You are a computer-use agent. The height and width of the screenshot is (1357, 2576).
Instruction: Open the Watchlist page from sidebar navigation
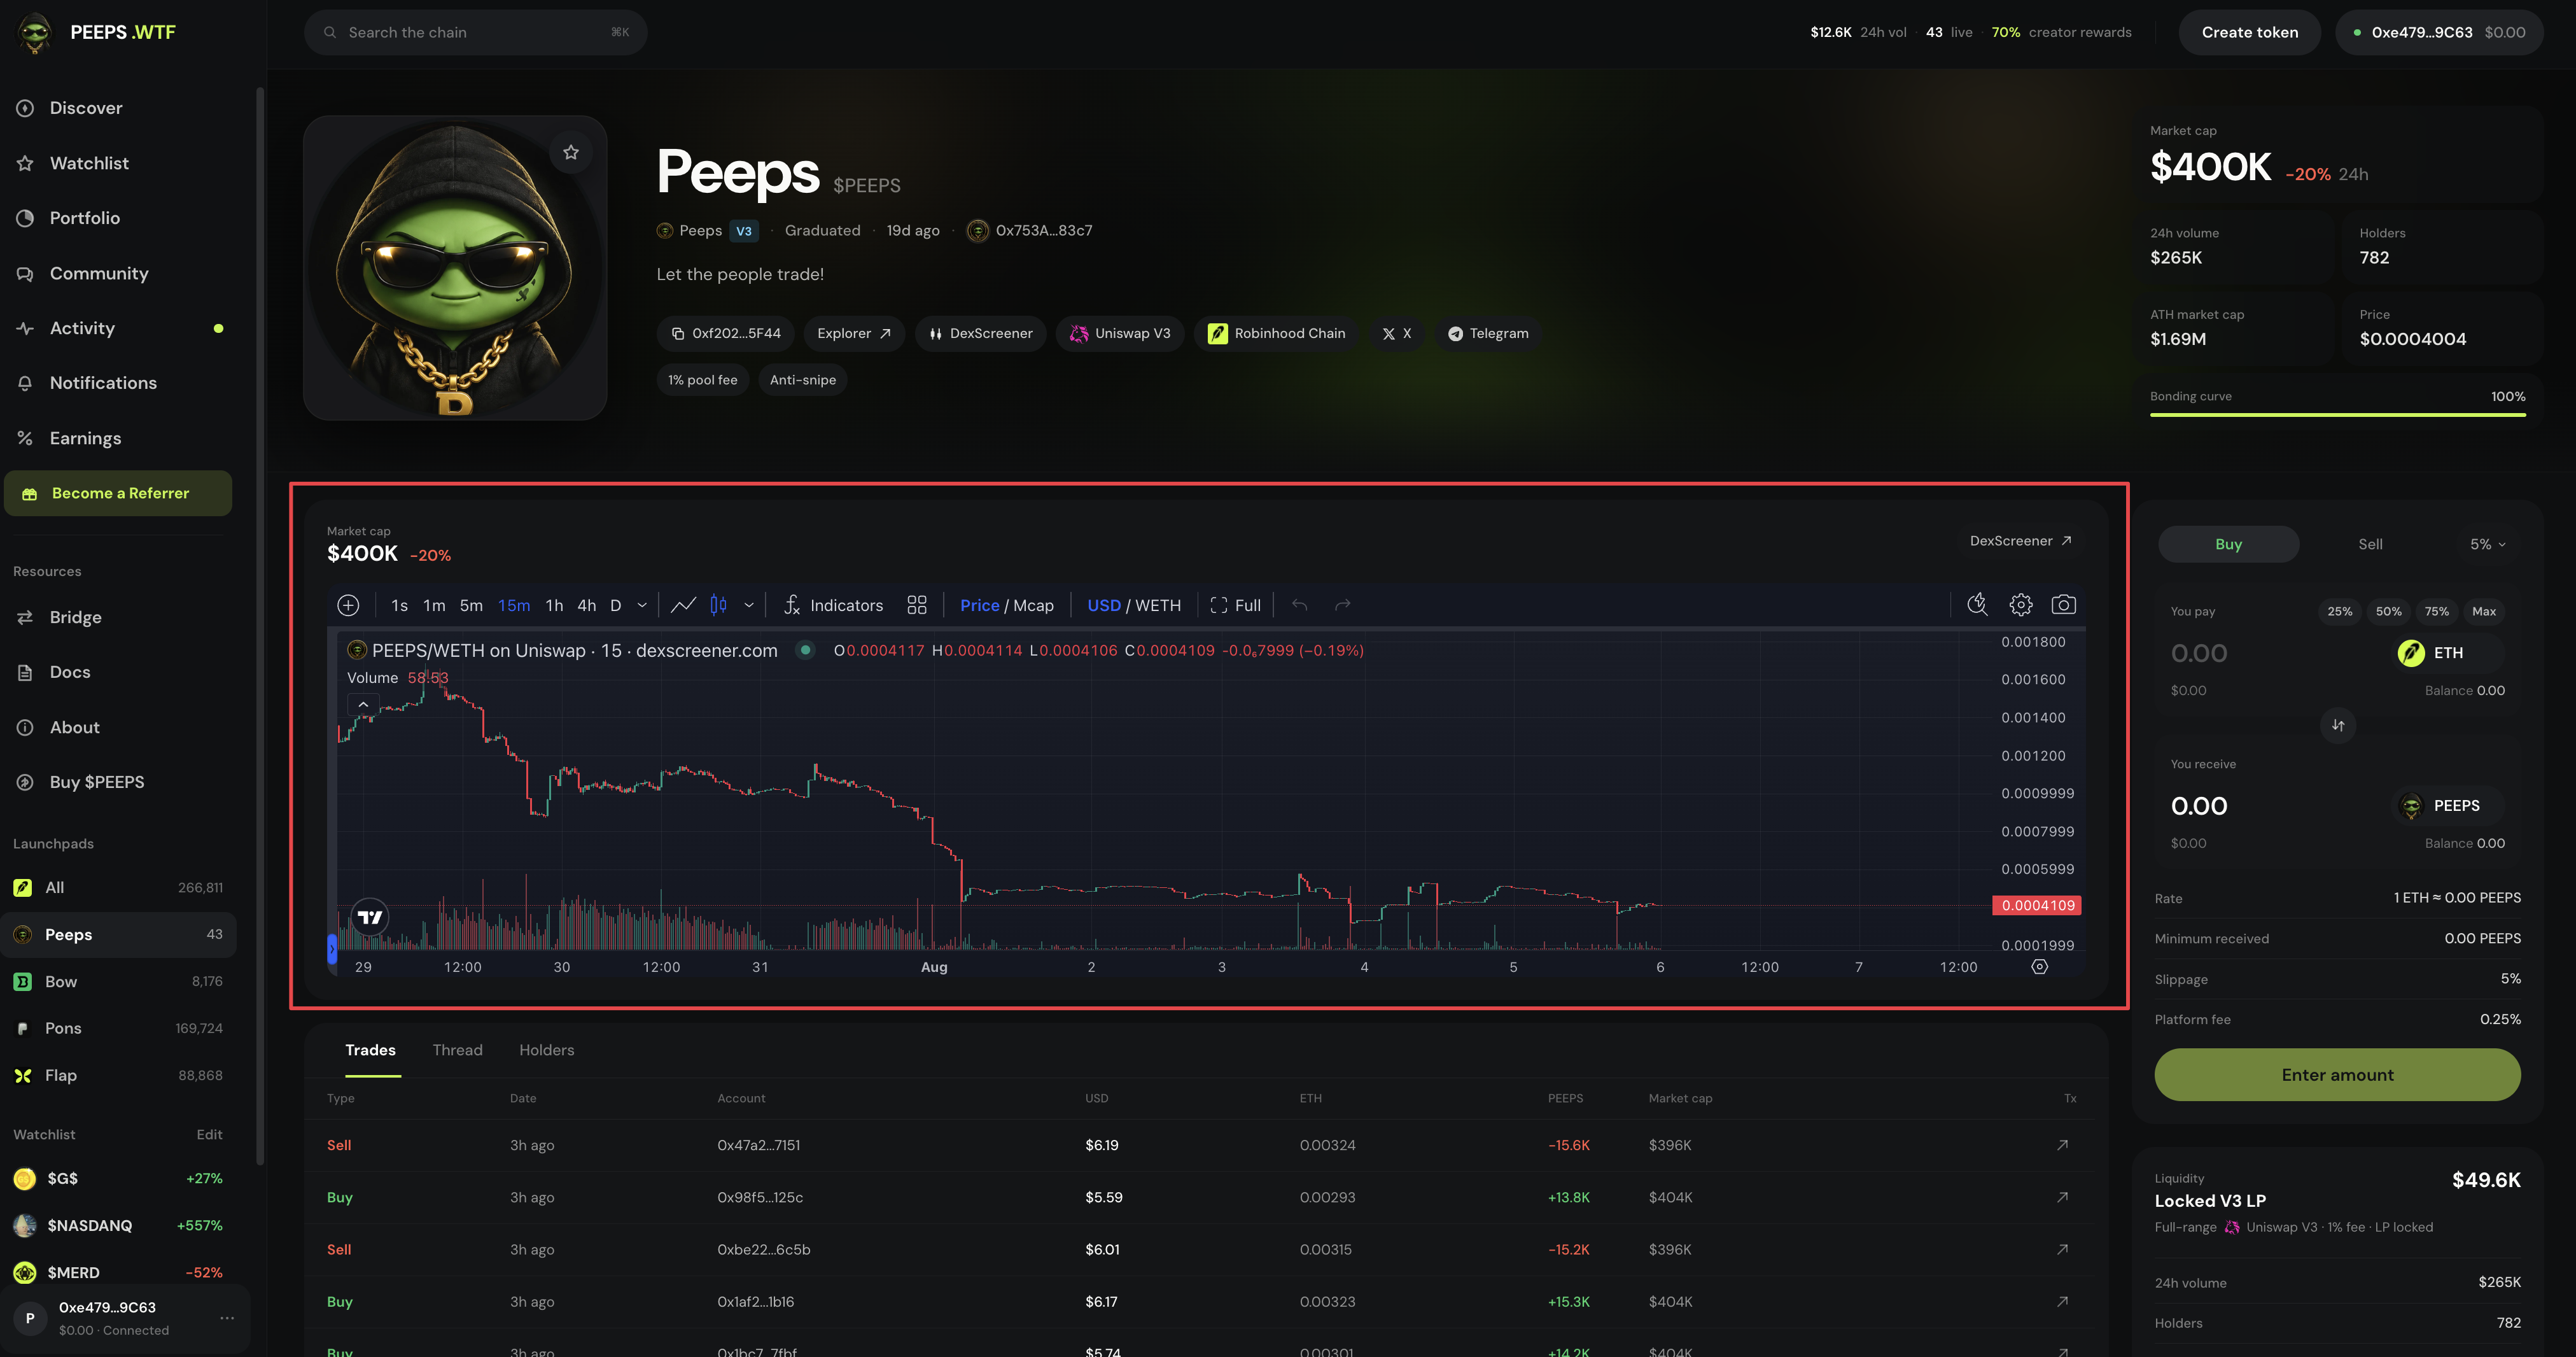click(89, 163)
